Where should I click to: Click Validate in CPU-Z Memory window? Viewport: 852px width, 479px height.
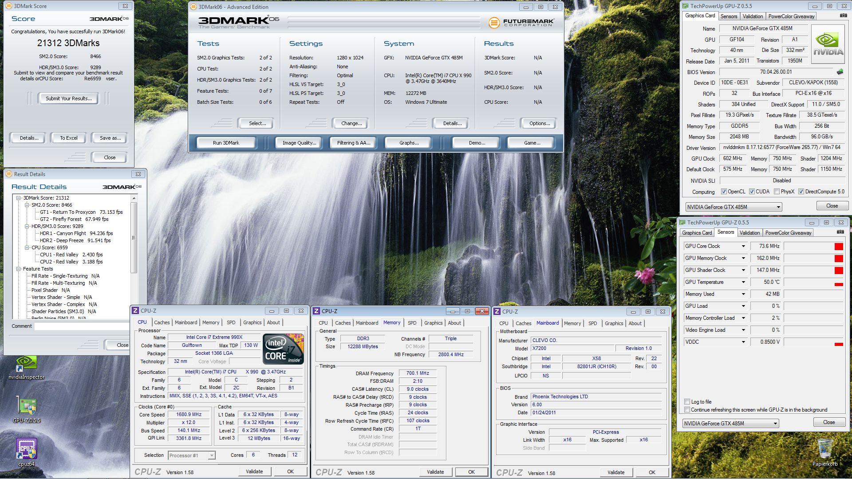coord(435,472)
